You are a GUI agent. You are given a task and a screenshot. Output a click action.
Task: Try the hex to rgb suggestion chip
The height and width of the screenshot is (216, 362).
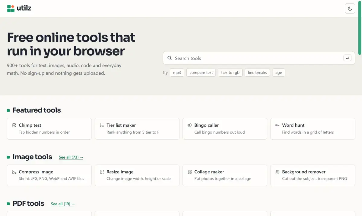pyautogui.click(x=230, y=73)
